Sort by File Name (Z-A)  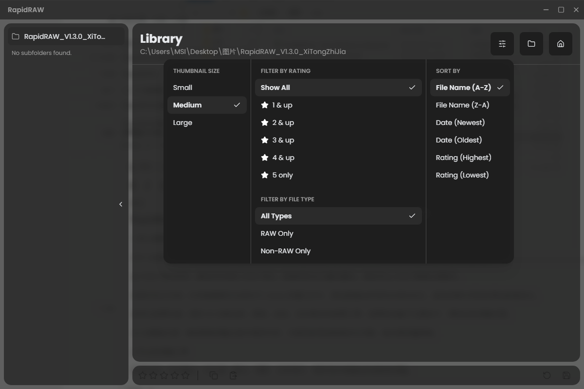point(462,105)
